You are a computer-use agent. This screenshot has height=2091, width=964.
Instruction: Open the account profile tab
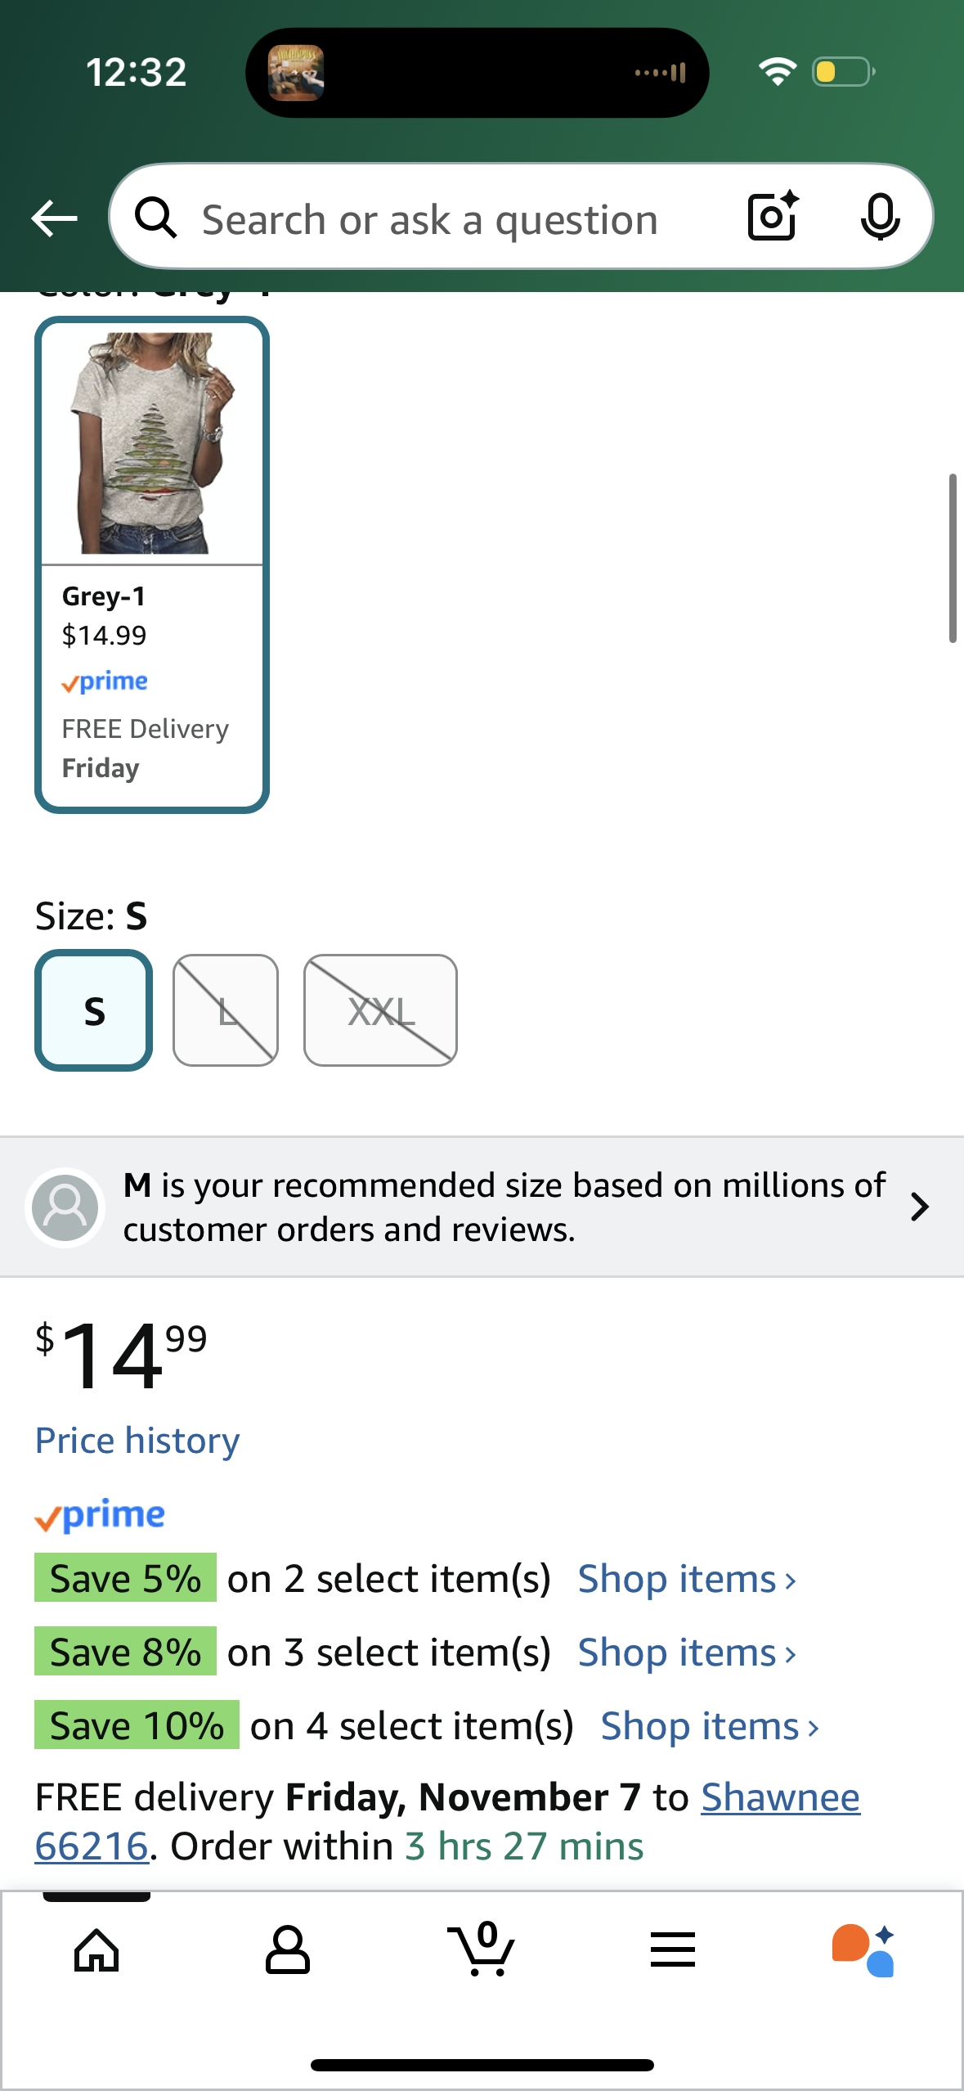coord(288,1950)
